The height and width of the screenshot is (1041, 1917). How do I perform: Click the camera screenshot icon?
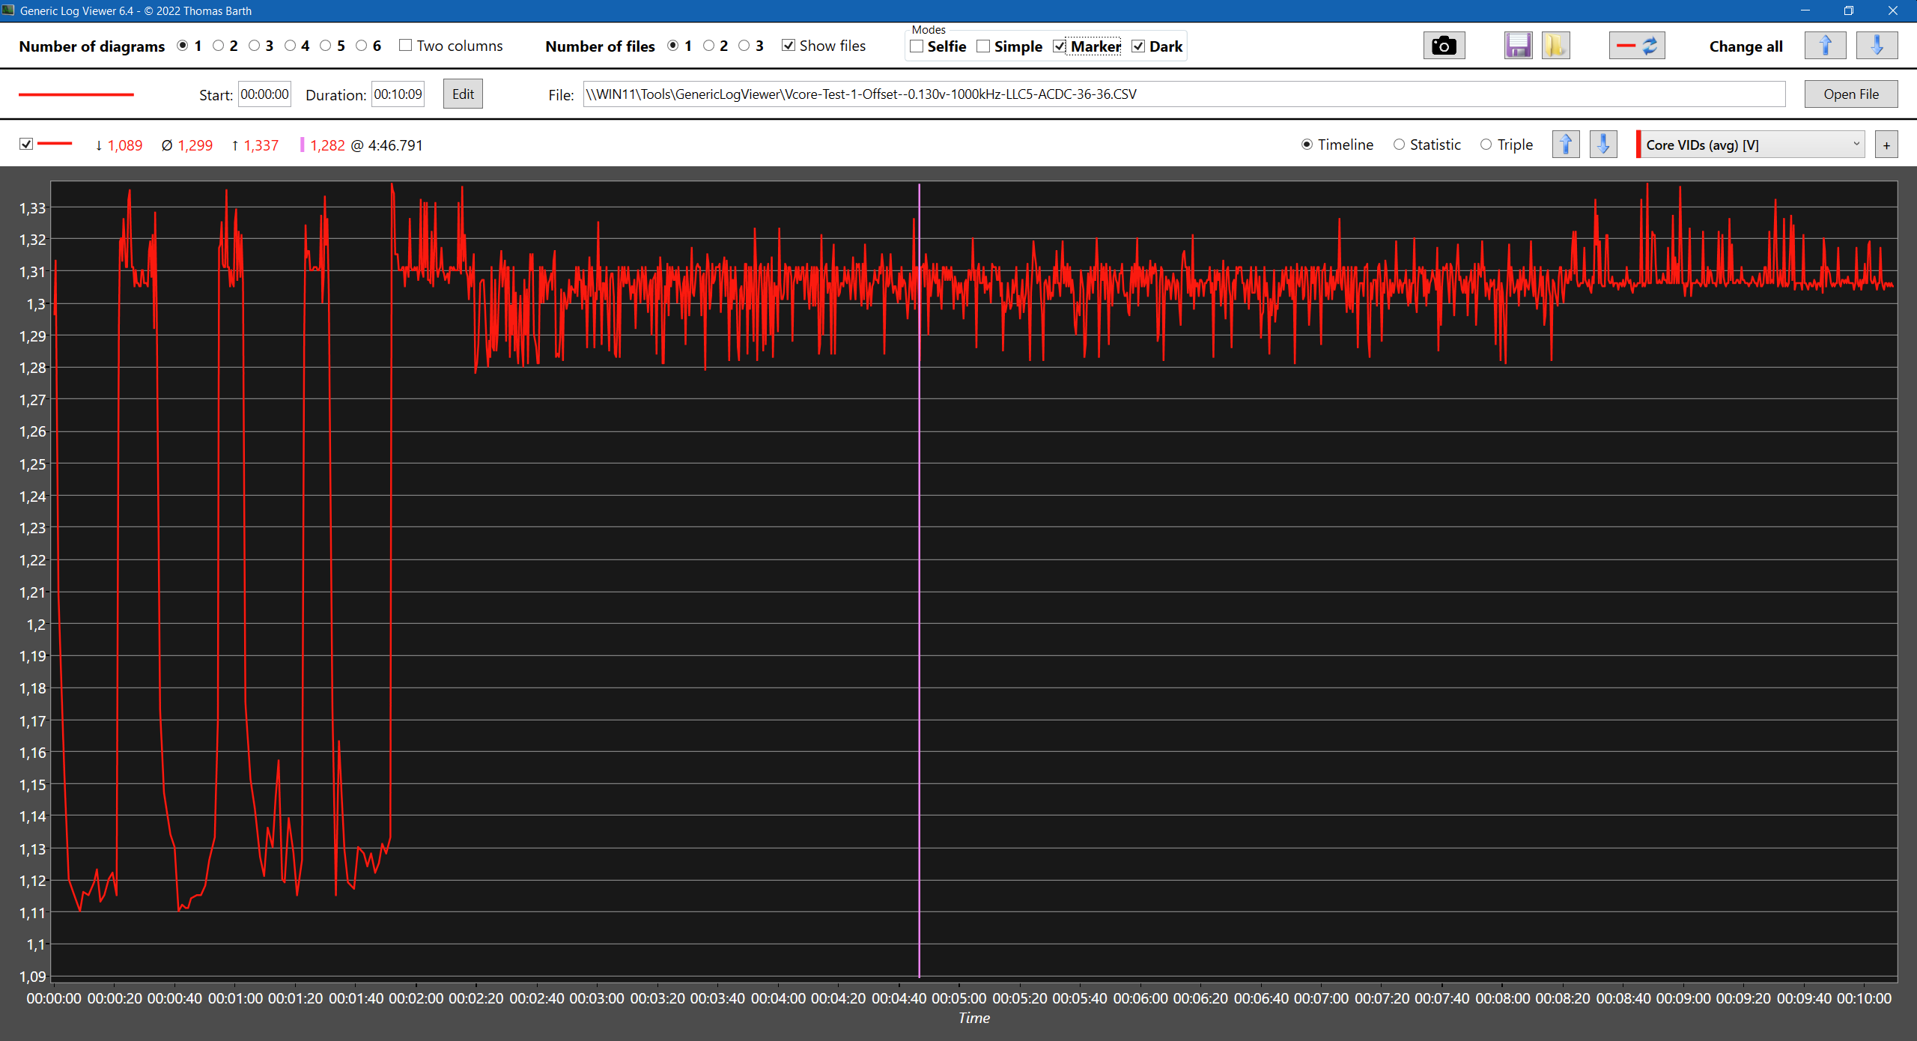(x=1443, y=46)
